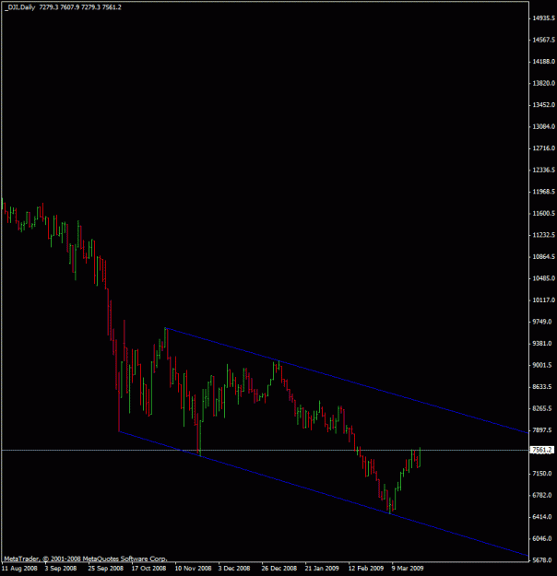Click the 3 Dec 2008 date label

(x=234, y=569)
